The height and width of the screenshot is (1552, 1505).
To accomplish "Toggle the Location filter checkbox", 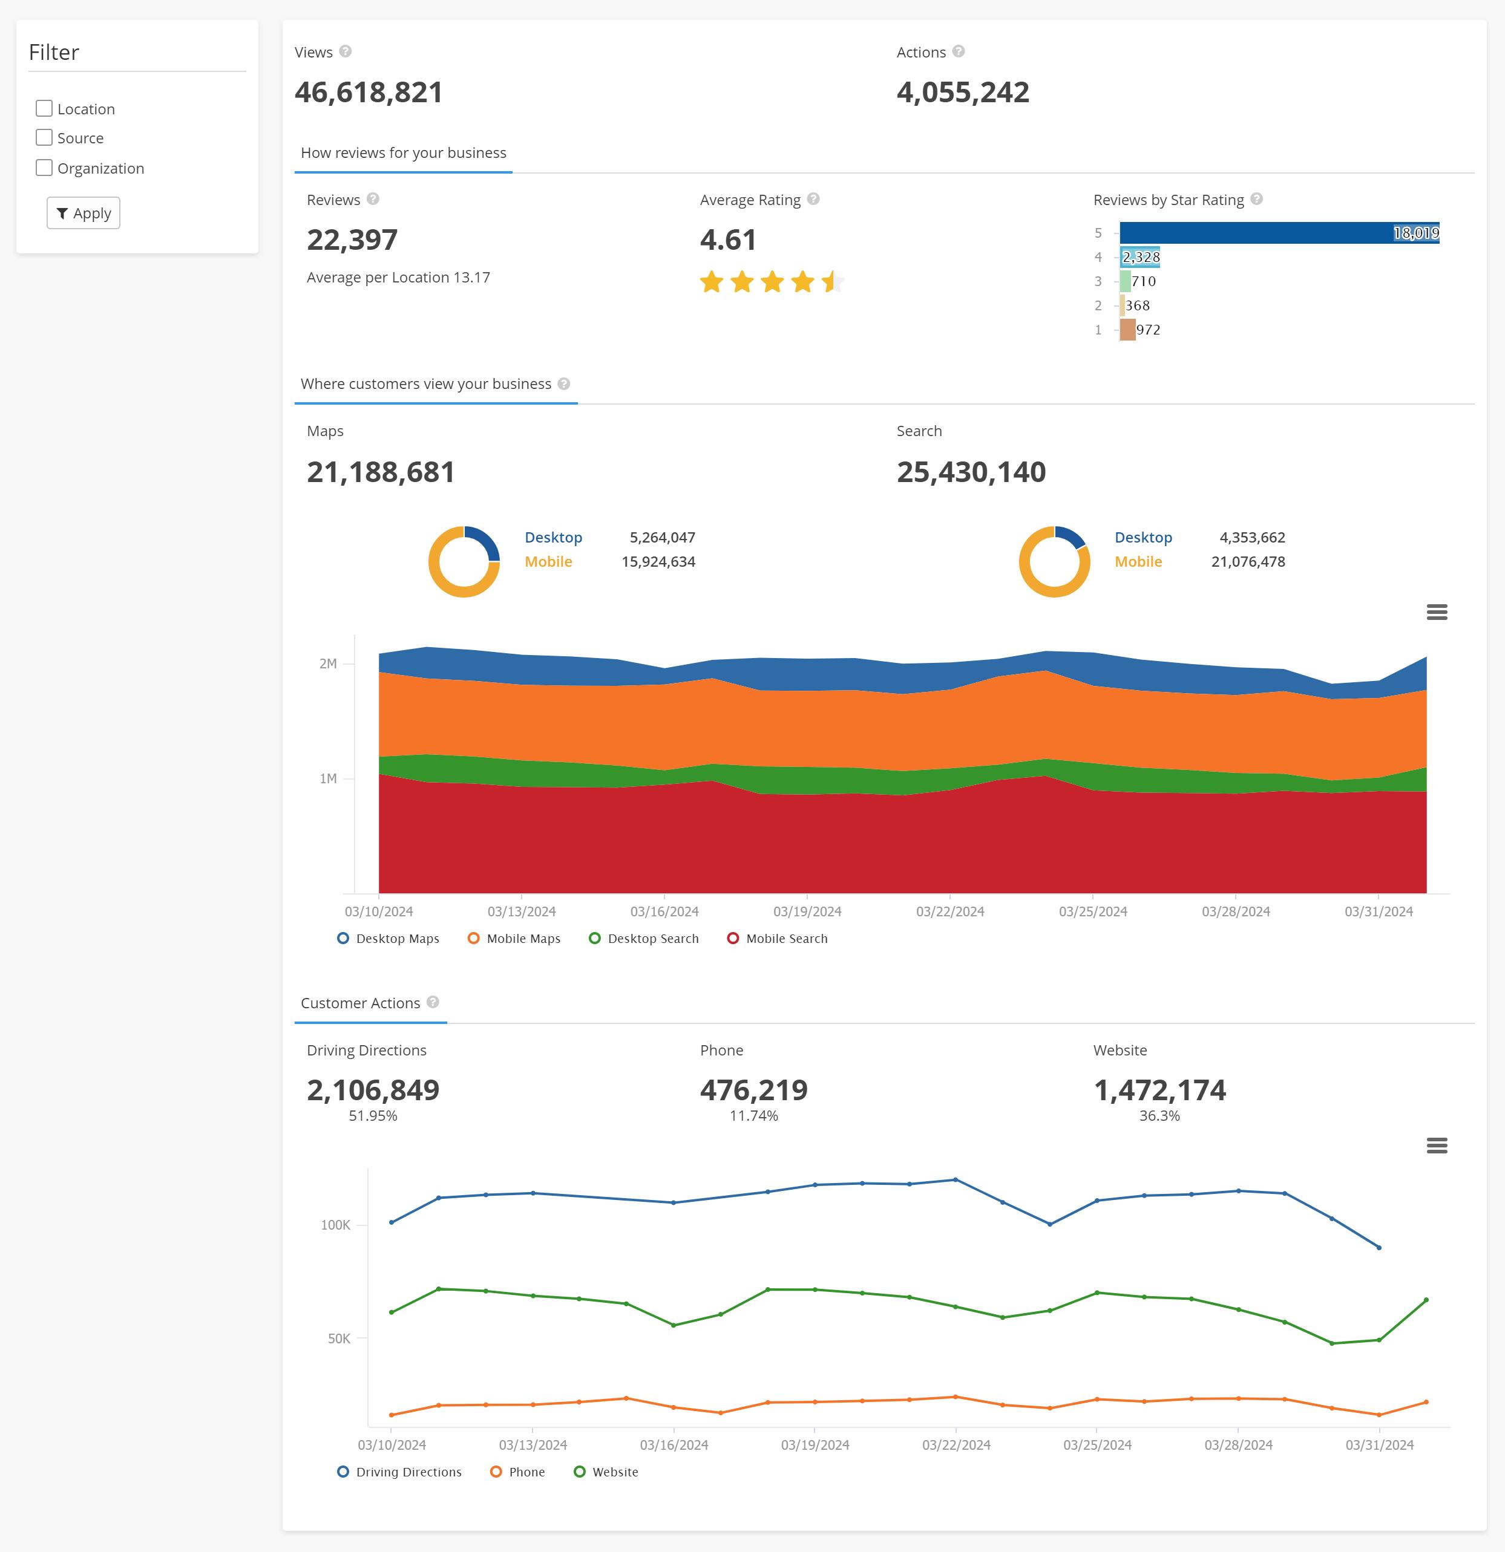I will coord(44,108).
